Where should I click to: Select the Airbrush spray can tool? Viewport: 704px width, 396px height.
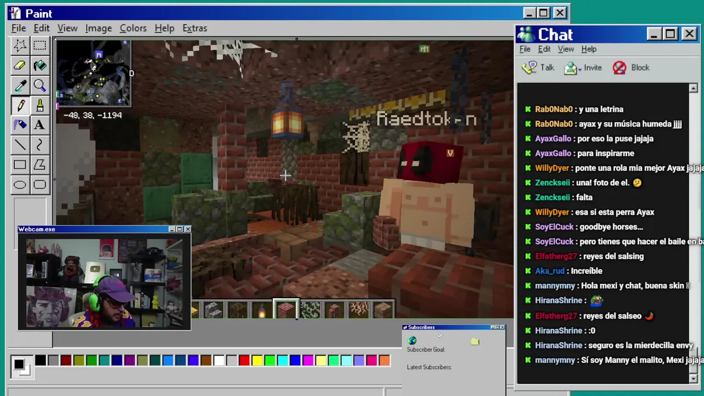coord(20,124)
